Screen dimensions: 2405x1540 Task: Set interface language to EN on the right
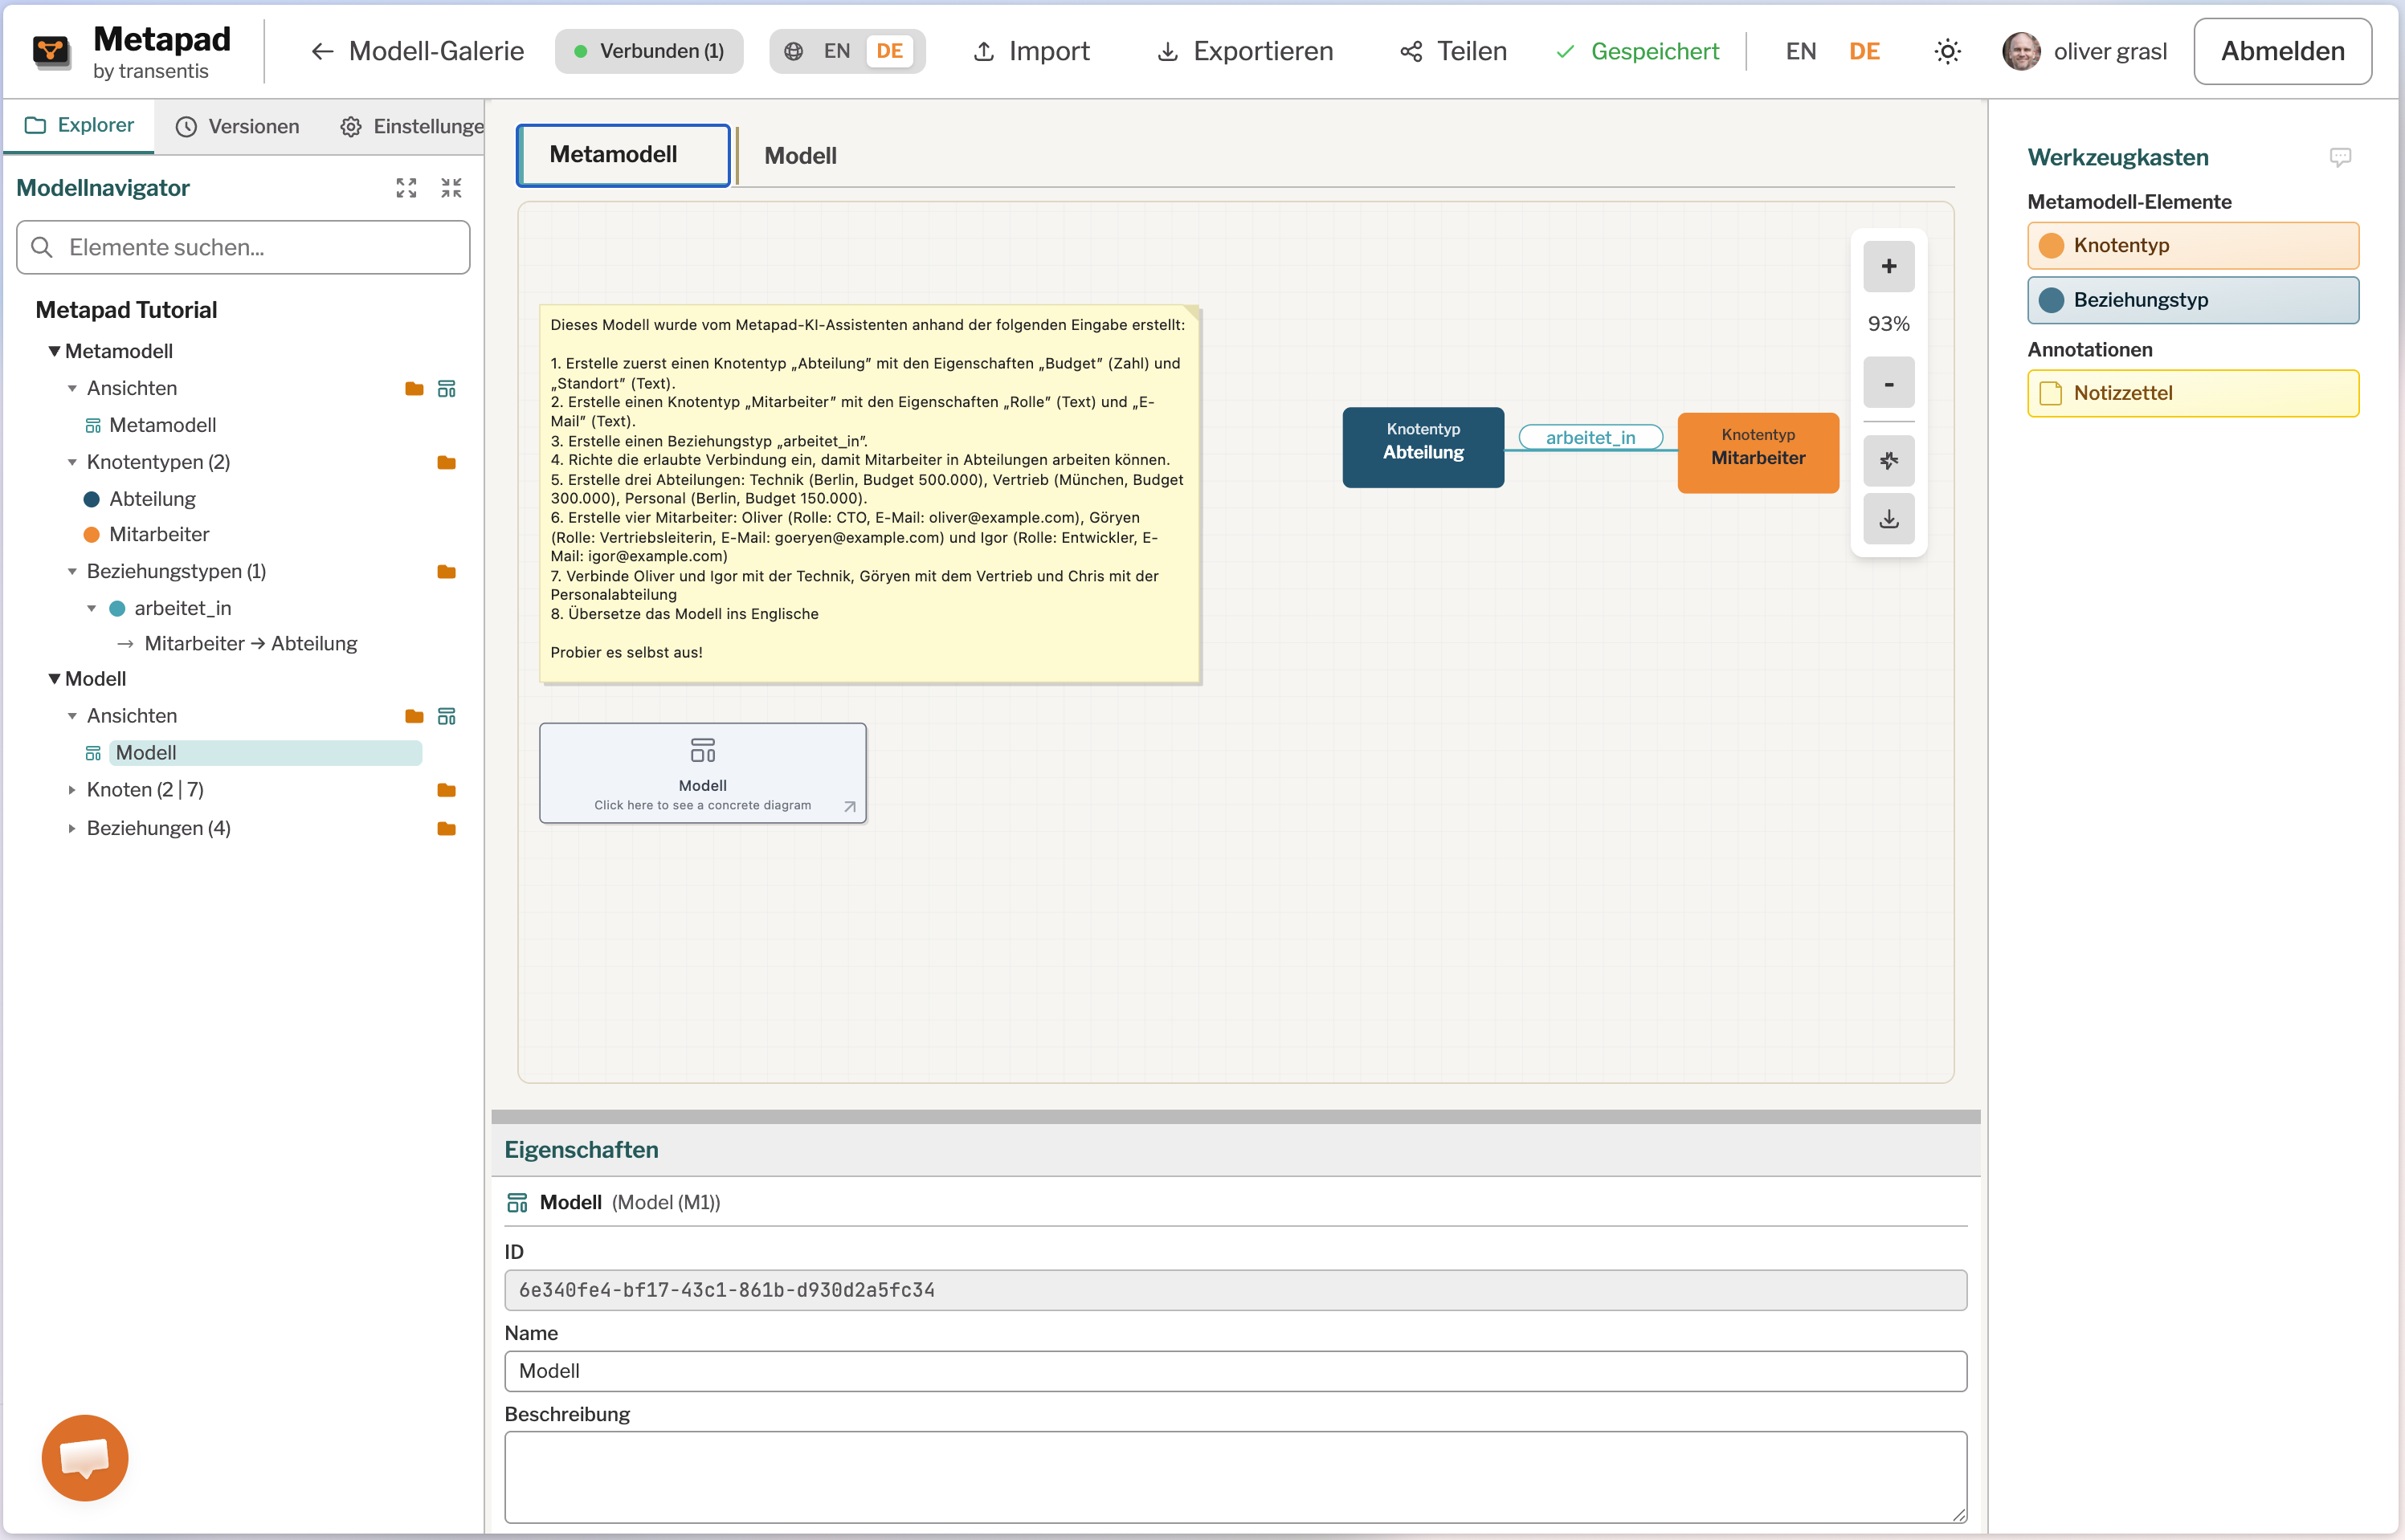[1800, 51]
